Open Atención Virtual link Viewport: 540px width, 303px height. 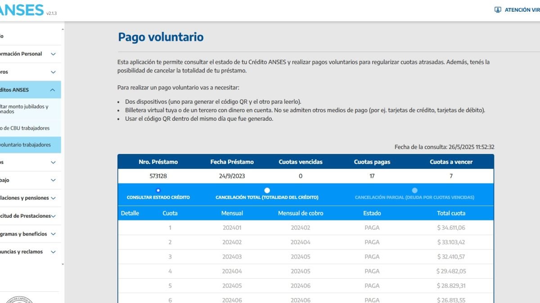(x=522, y=10)
